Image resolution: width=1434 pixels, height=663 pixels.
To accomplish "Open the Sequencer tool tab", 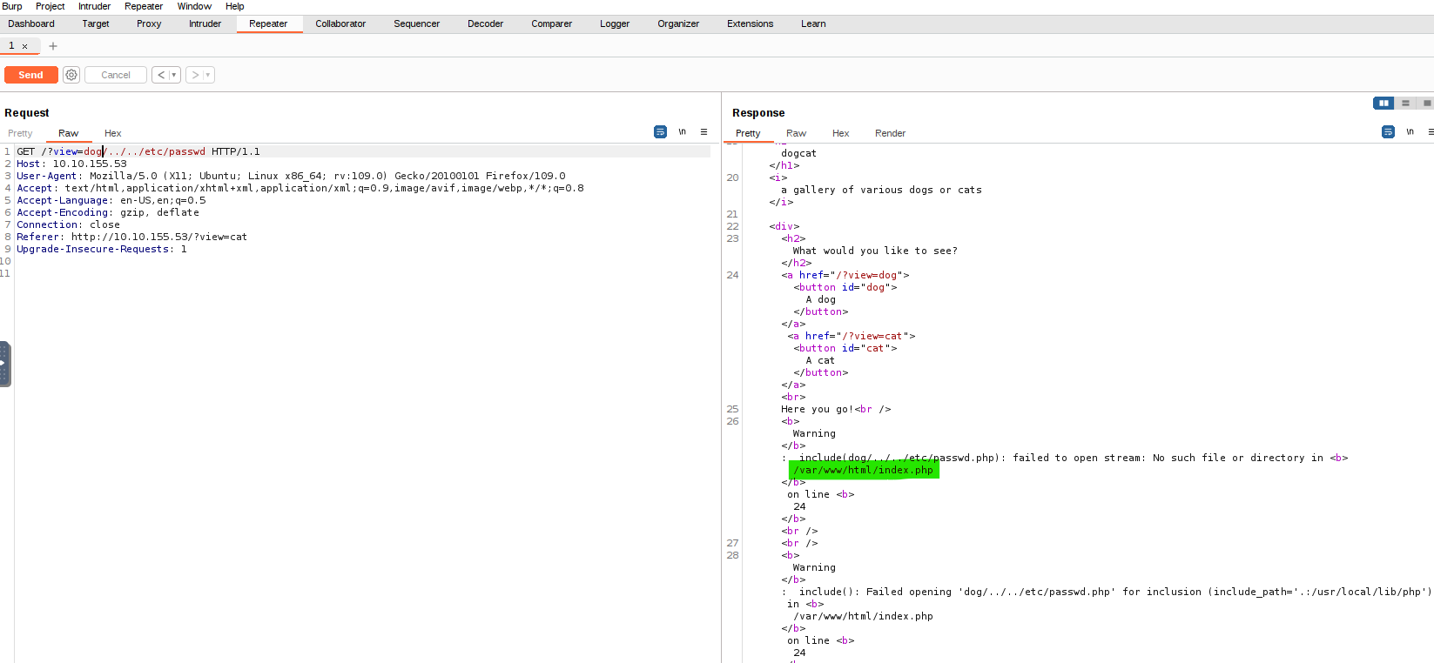I will click(416, 23).
